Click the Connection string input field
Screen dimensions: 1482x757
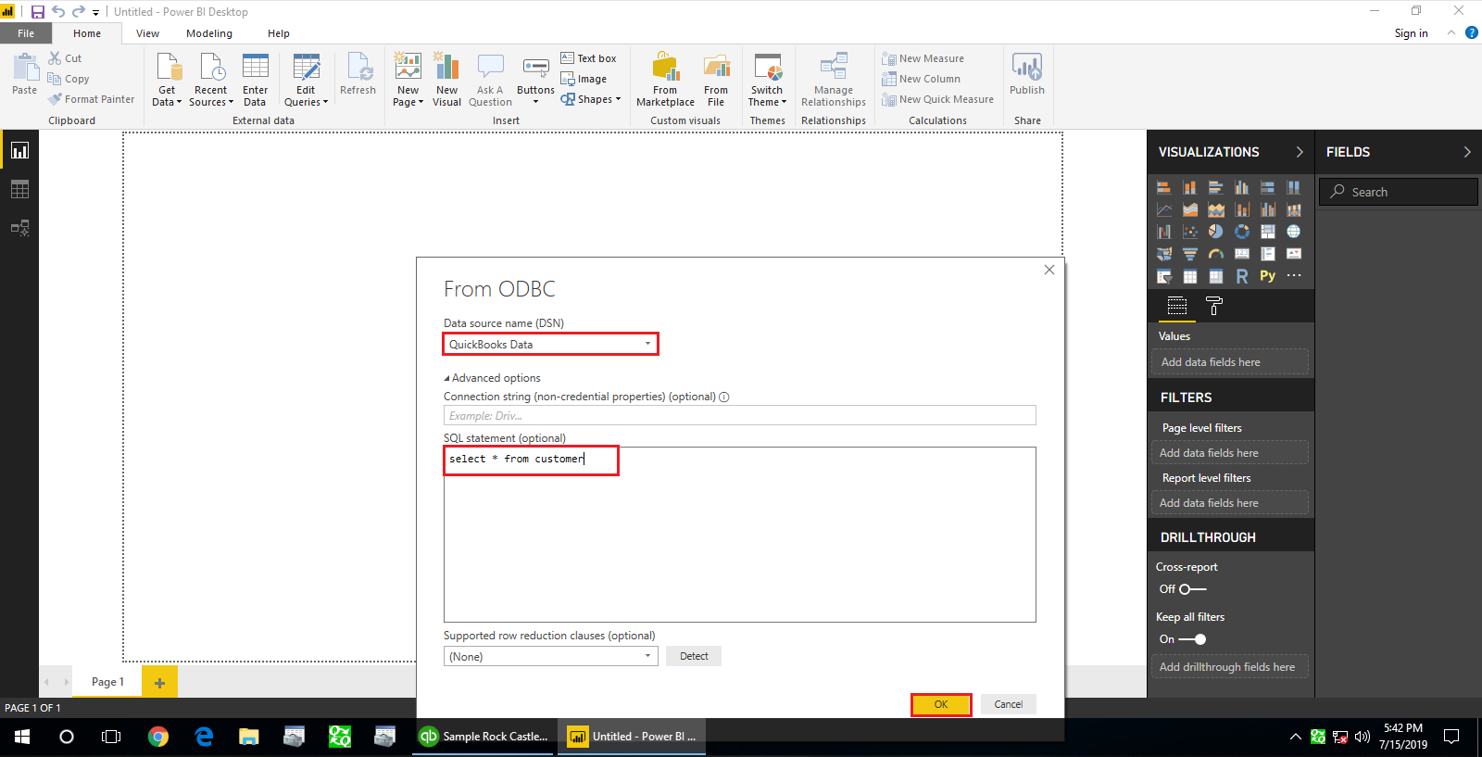tap(740, 415)
